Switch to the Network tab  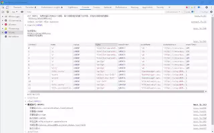click(108, 7)
